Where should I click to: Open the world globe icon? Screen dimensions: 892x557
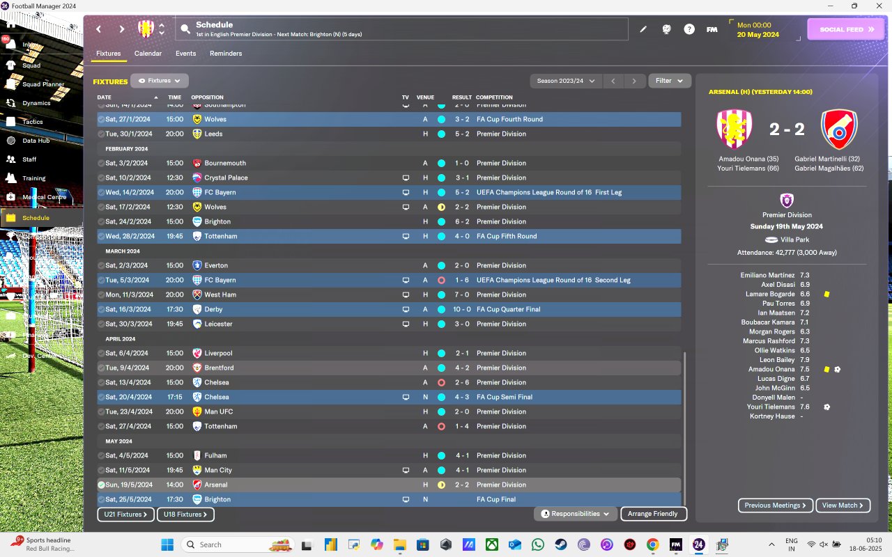[x=666, y=29]
